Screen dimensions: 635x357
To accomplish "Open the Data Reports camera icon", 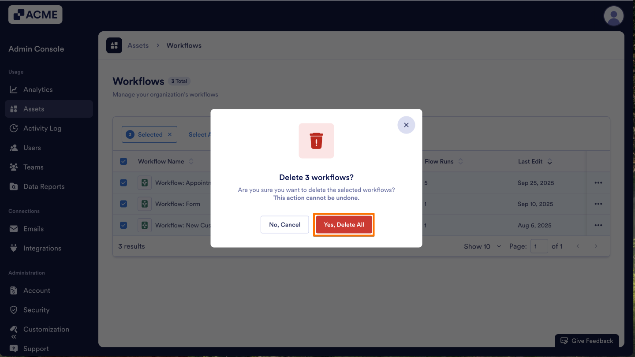I will coord(14,186).
